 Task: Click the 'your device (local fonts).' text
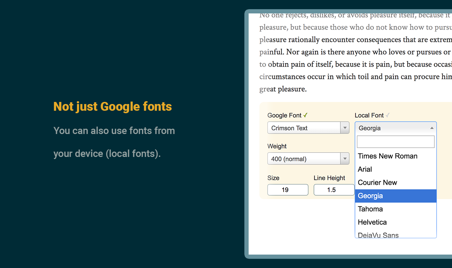coord(107,154)
